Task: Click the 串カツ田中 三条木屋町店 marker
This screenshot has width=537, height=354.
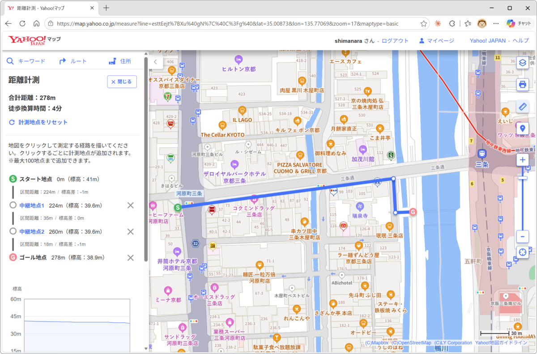Action: click(x=304, y=221)
